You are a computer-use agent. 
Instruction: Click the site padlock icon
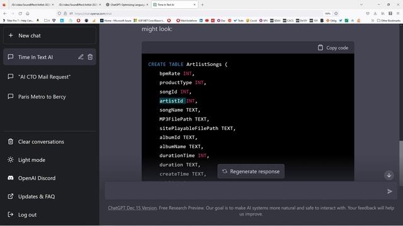coord(65,13)
